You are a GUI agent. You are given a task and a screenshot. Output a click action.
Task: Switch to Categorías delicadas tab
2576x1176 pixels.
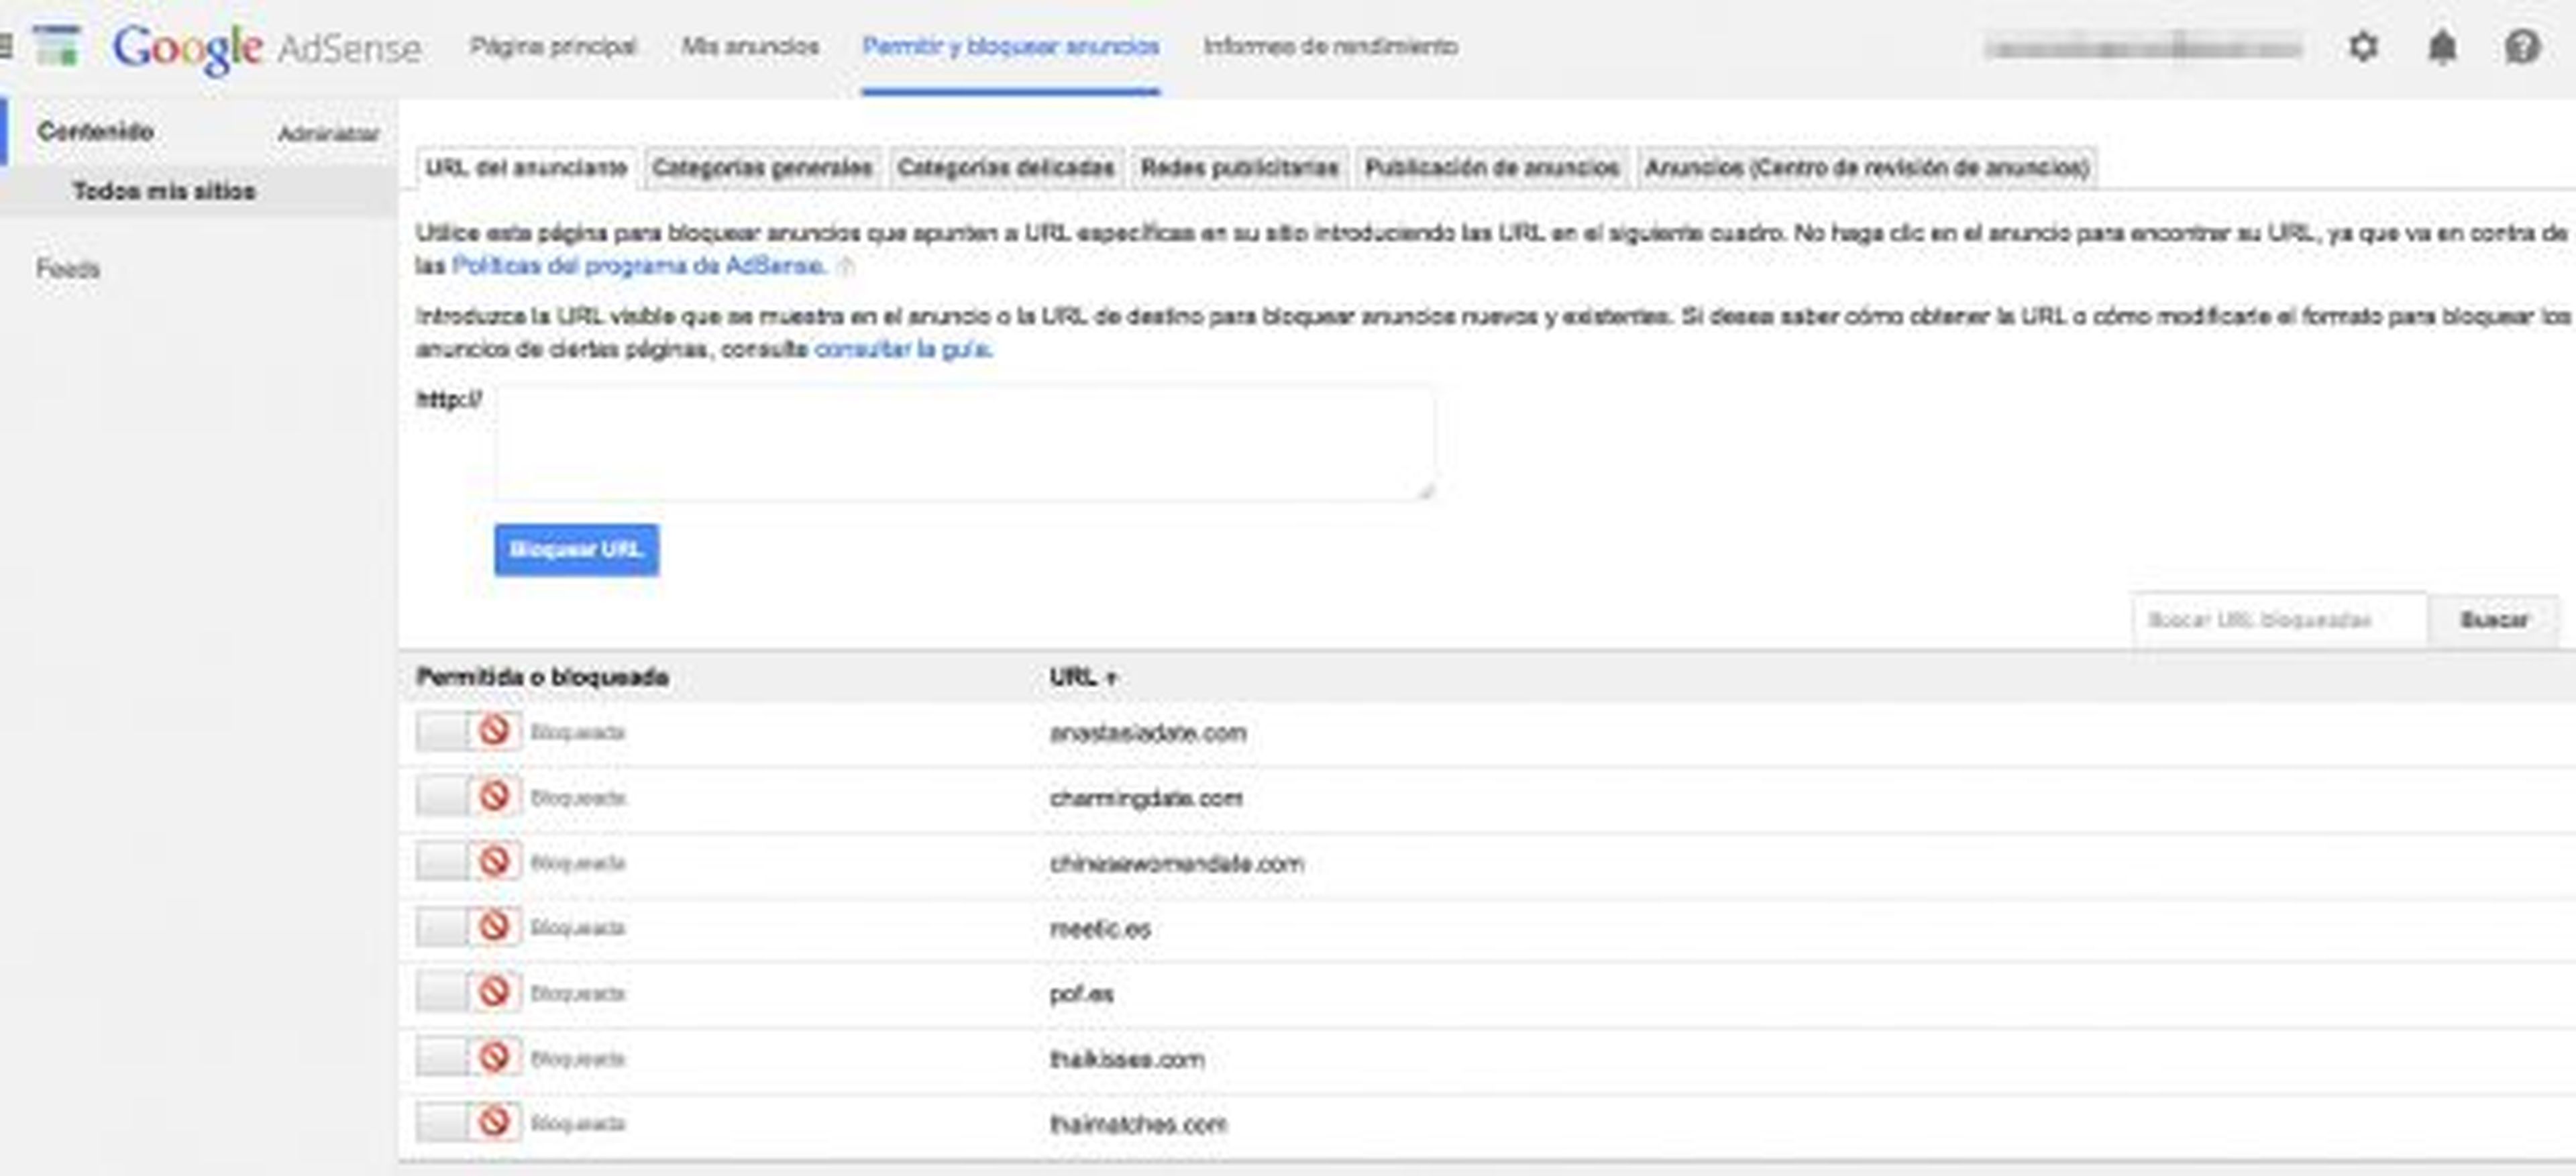[1005, 168]
